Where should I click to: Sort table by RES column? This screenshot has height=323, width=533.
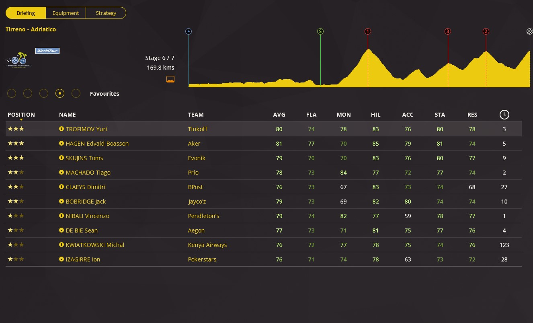[472, 115]
